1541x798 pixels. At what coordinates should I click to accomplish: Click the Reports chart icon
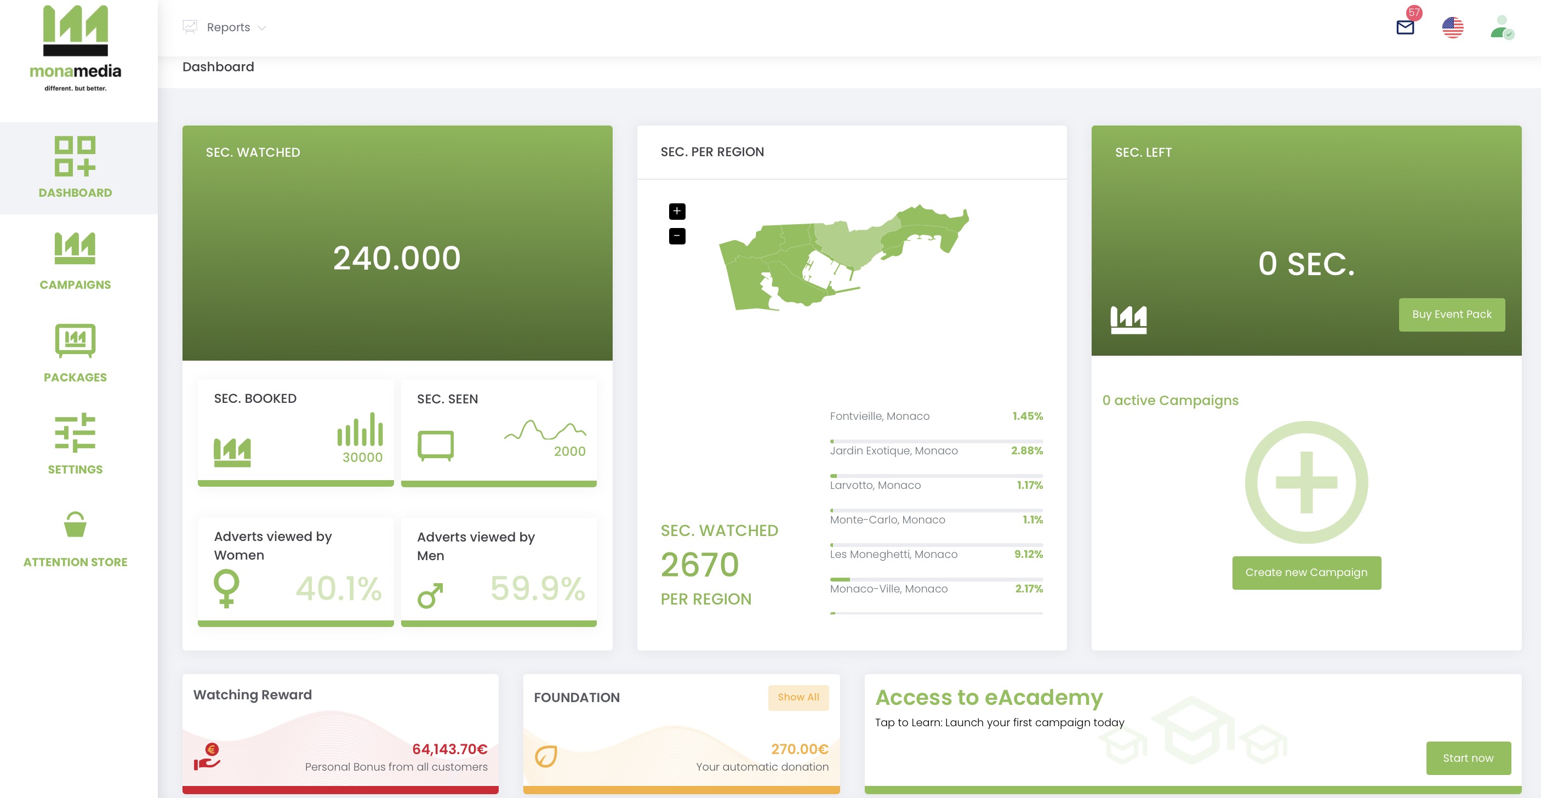(x=190, y=27)
